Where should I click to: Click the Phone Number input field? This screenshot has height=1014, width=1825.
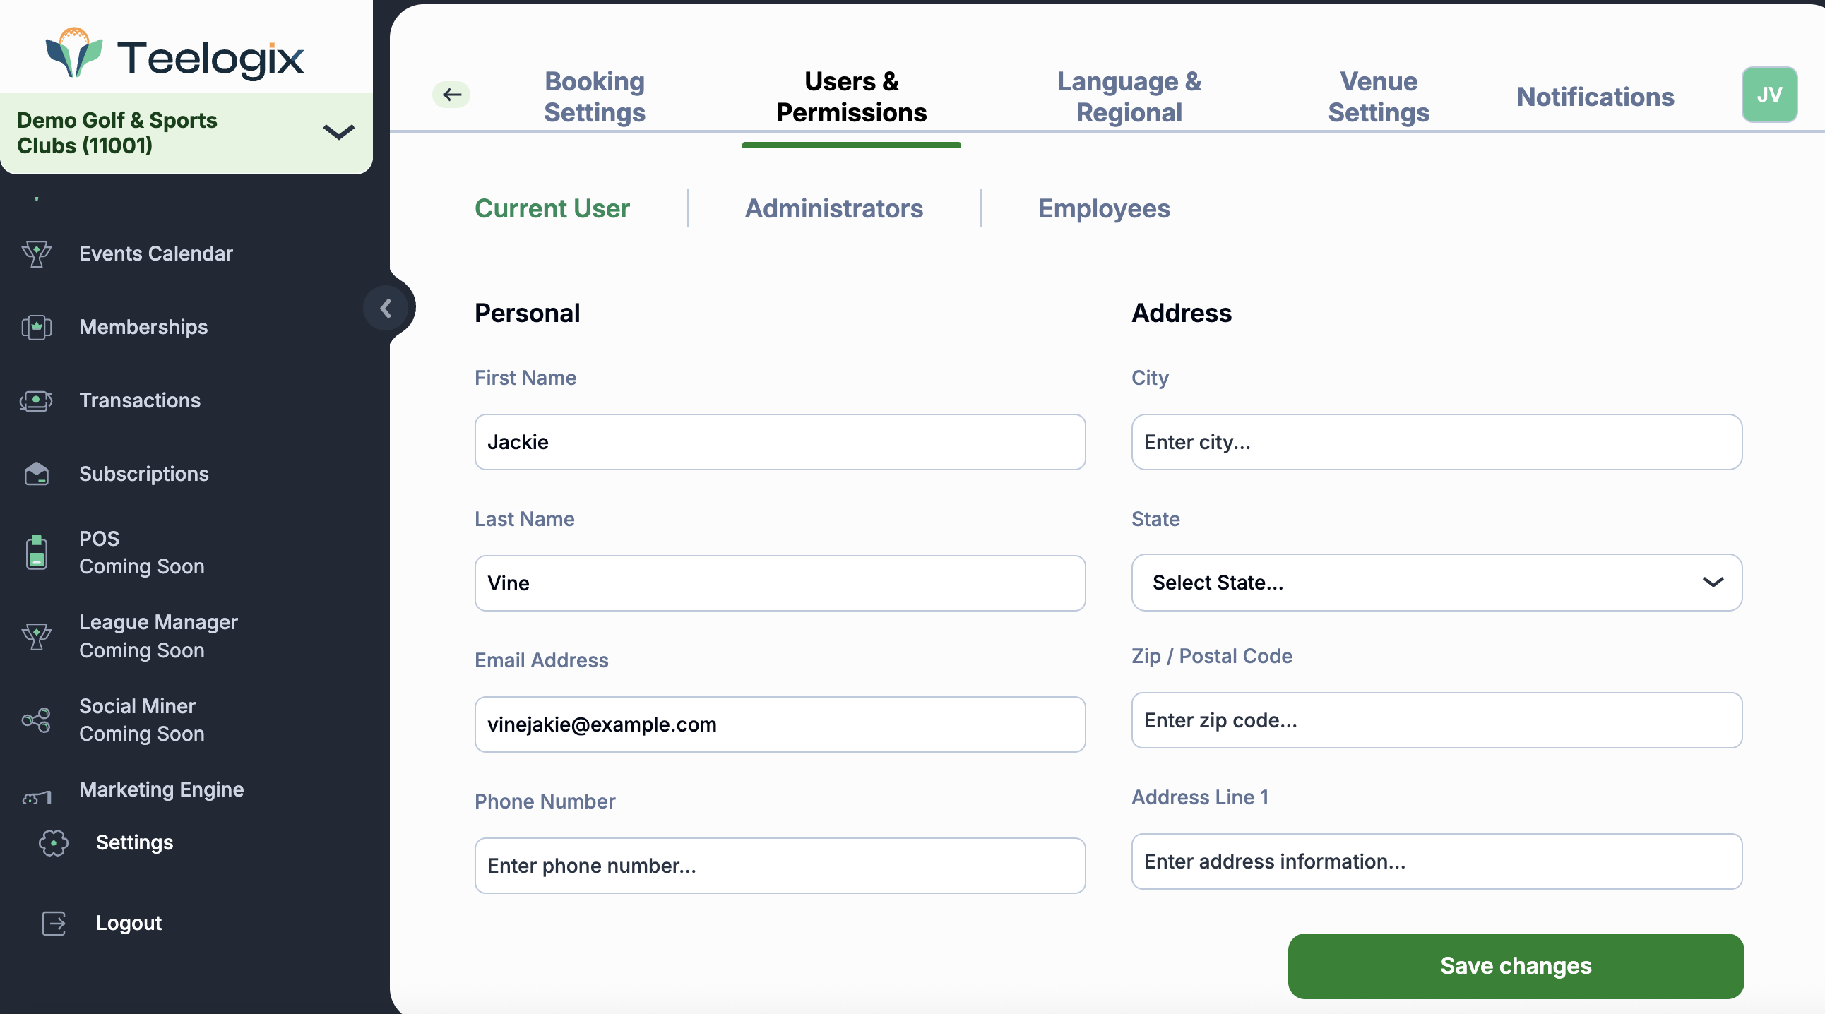(779, 865)
